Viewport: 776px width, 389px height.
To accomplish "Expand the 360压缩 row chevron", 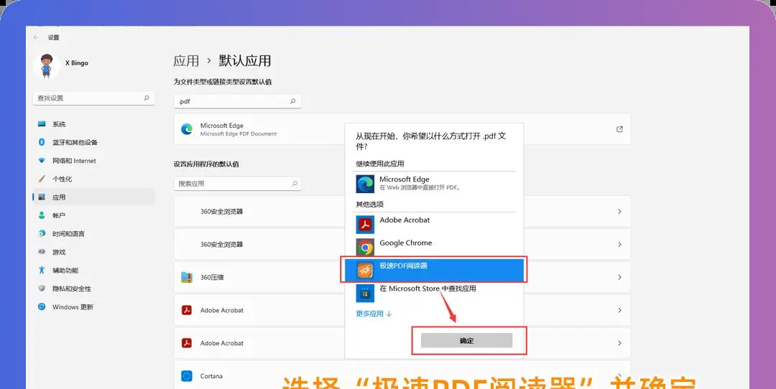I will point(619,277).
